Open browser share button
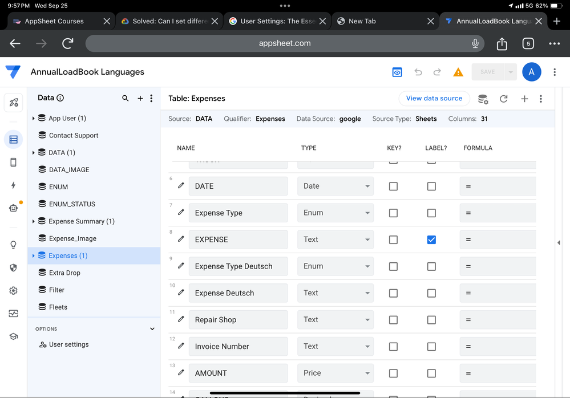The height and width of the screenshot is (398, 570). [502, 43]
